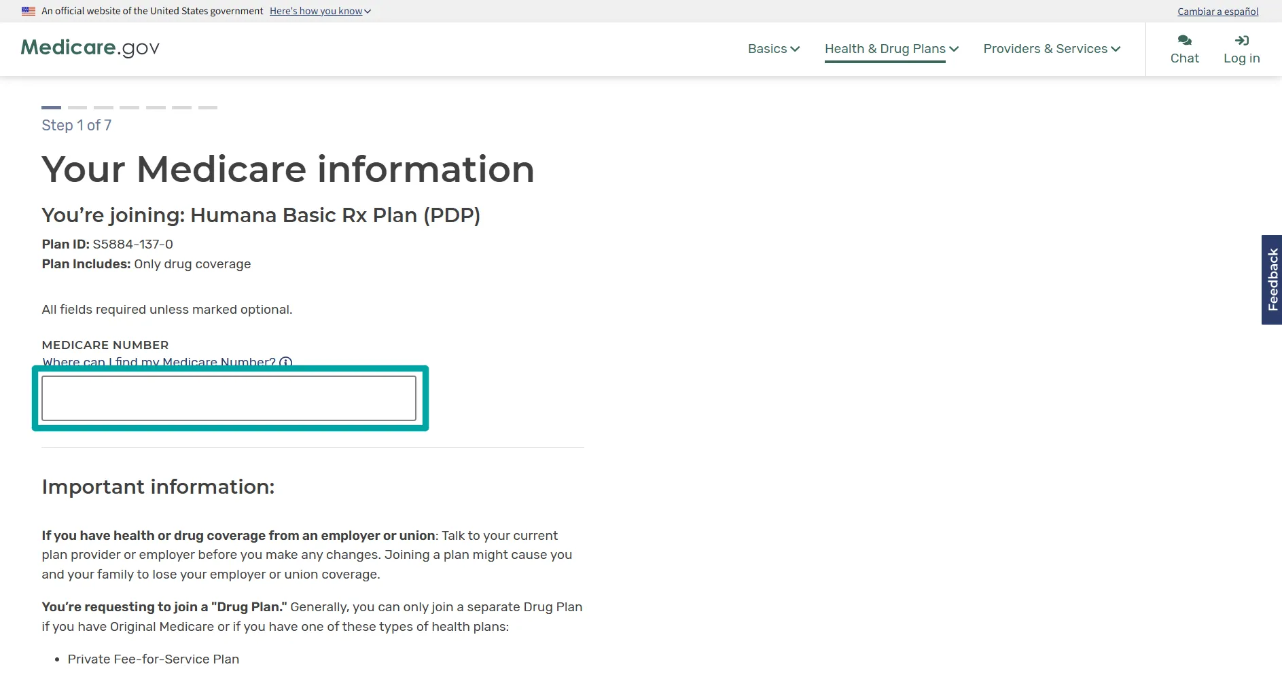
Task: Click Plan ID value S5884-137-0
Action: coord(133,244)
